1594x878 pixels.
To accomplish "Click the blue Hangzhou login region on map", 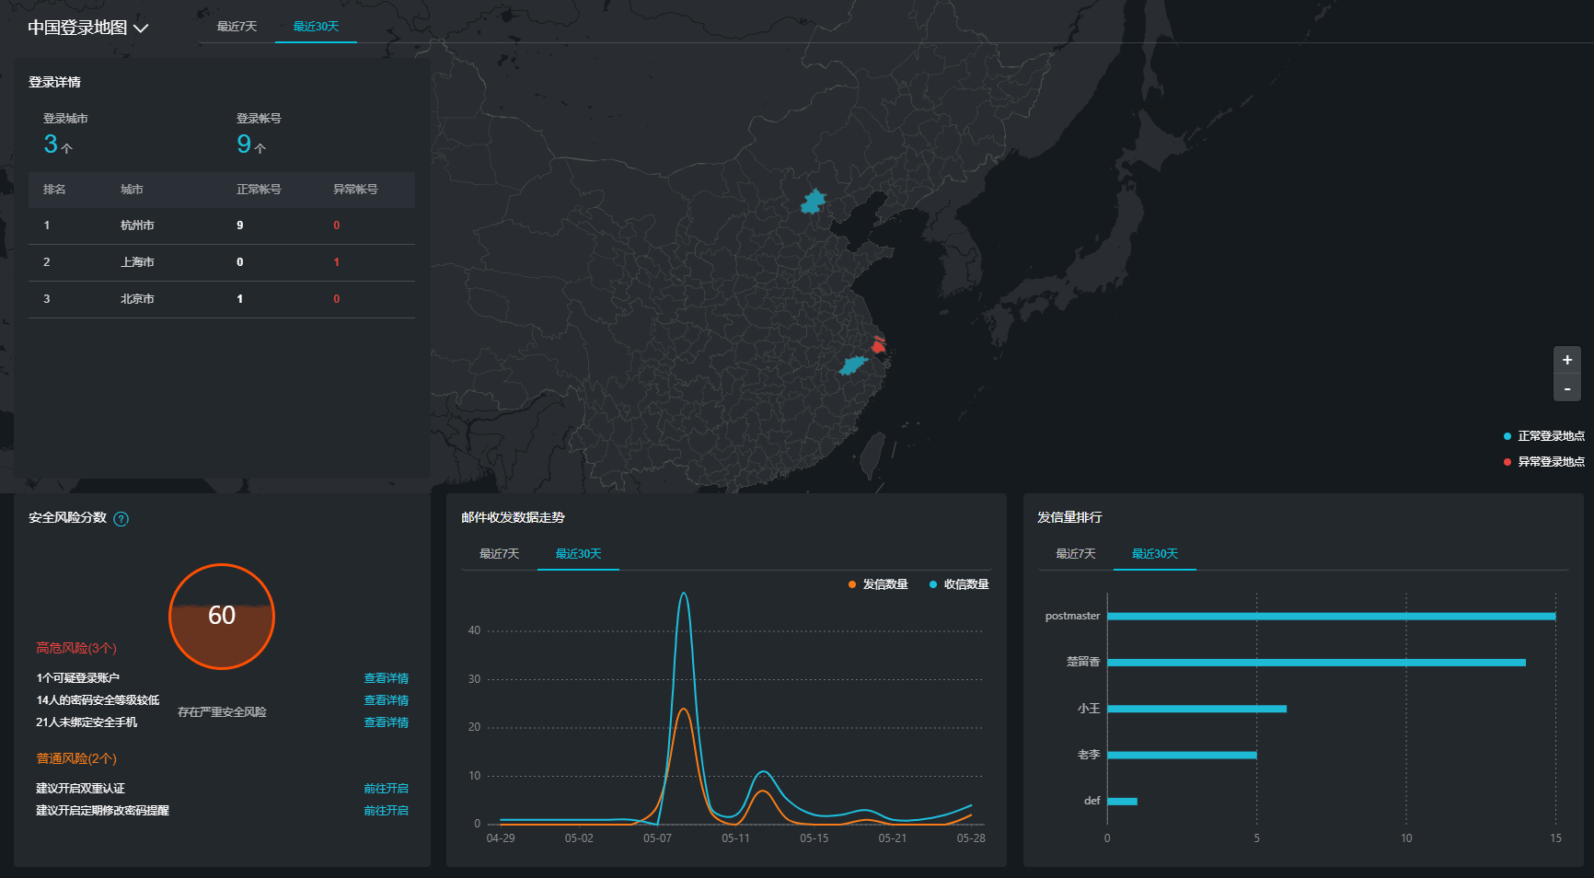I will (x=852, y=365).
